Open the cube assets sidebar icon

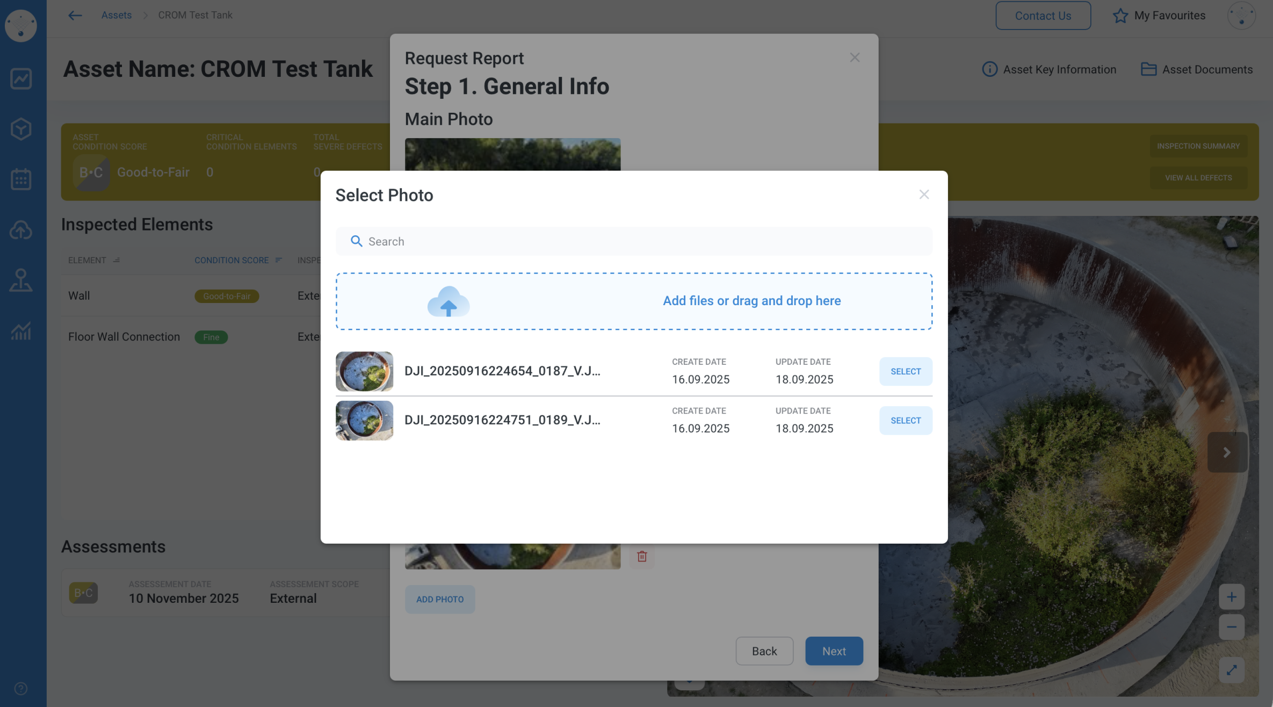click(21, 129)
